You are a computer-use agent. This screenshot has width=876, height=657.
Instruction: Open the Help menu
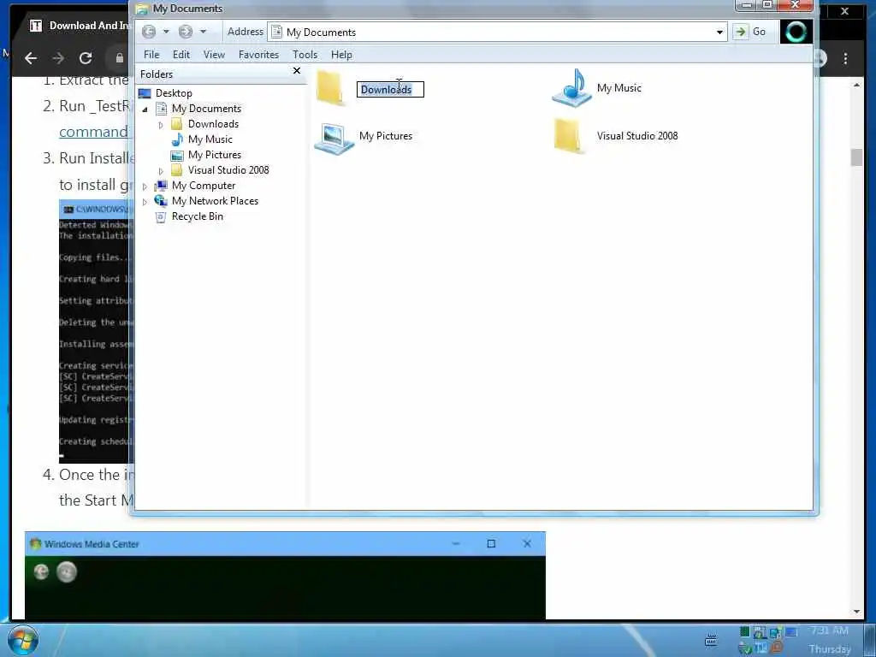tap(341, 55)
